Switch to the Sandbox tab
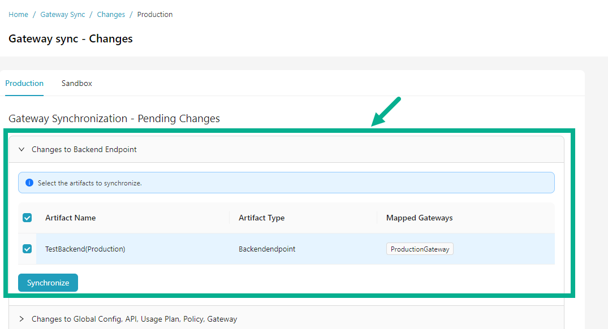Screen dimensions: 608x329 [x=77, y=83]
